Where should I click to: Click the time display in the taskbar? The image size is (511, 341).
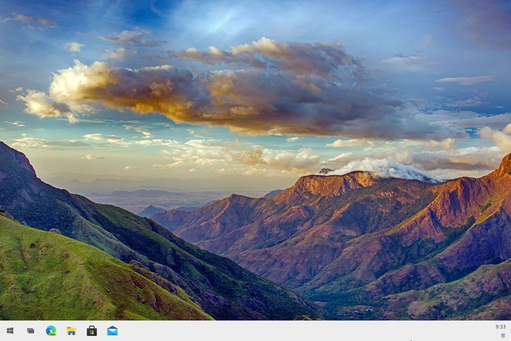(x=501, y=326)
